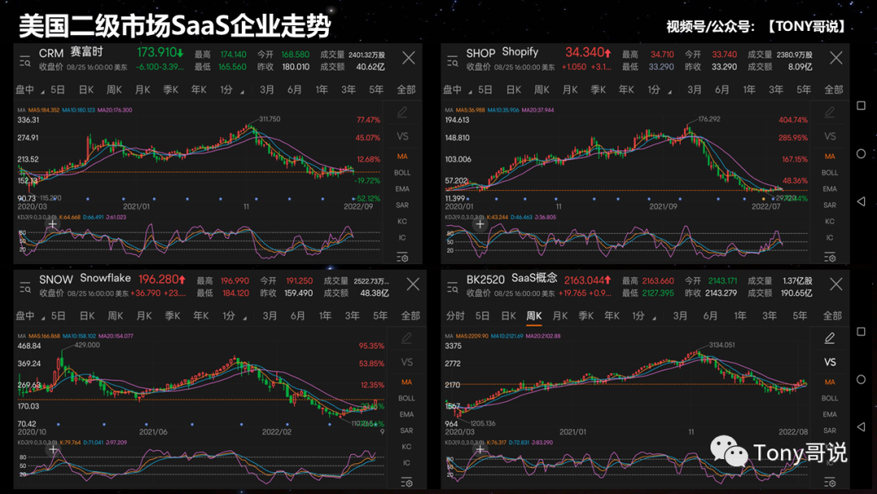
Task: Click the plus crosshair icon in BK2520 KDJ pane
Action: click(x=479, y=449)
